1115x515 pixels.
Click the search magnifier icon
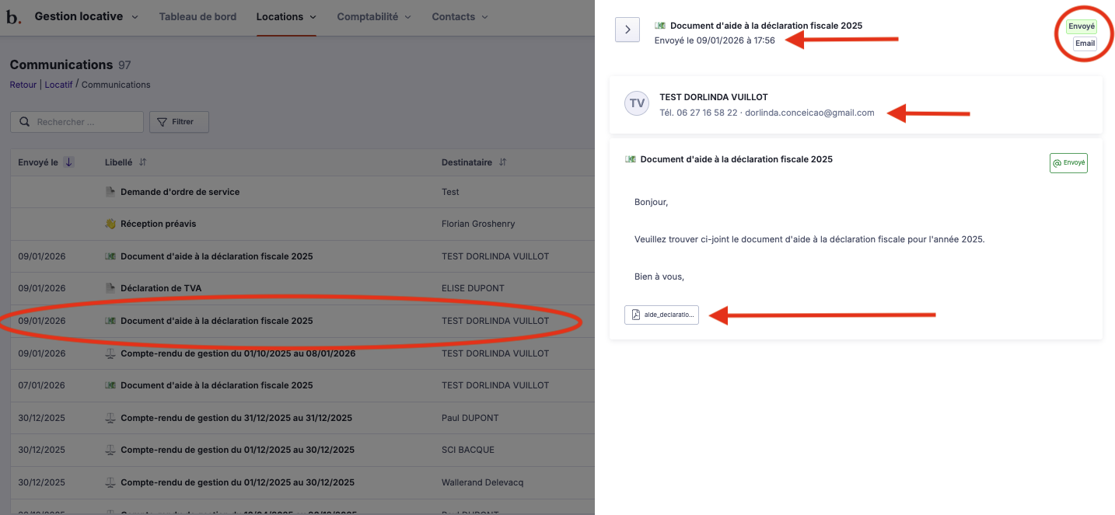[x=25, y=122]
